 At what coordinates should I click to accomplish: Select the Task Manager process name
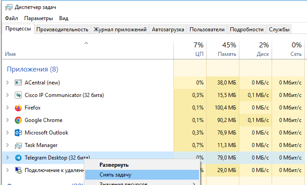[x=41, y=145]
